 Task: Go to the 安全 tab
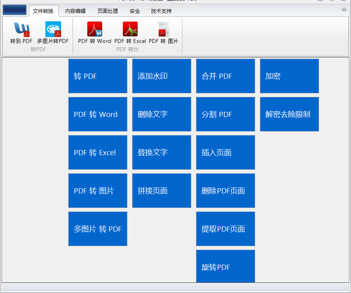click(x=135, y=11)
